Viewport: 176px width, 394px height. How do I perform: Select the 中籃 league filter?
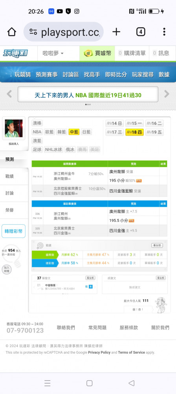point(74,132)
